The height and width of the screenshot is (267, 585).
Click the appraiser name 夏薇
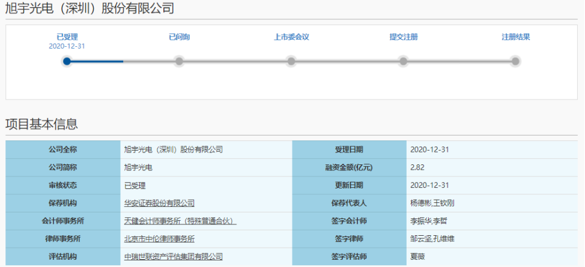point(417,257)
